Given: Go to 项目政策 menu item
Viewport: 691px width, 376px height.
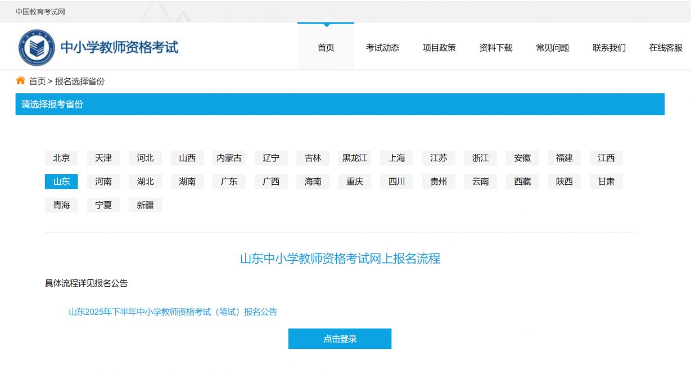Looking at the screenshot, I should pos(439,48).
